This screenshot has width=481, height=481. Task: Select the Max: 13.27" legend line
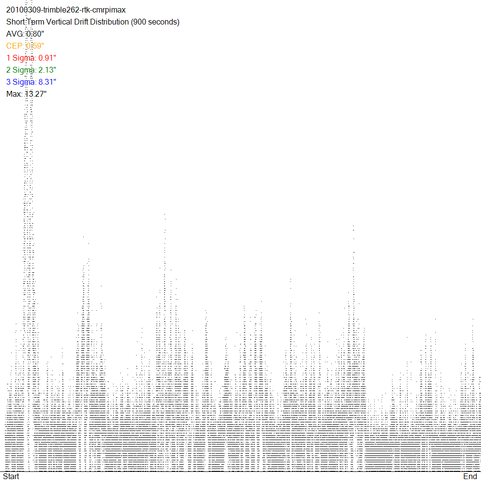pyautogui.click(x=26, y=94)
